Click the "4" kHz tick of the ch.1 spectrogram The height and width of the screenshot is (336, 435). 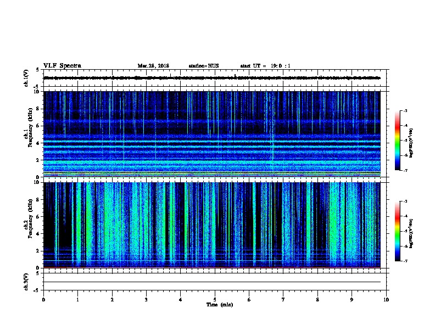click(x=38, y=143)
